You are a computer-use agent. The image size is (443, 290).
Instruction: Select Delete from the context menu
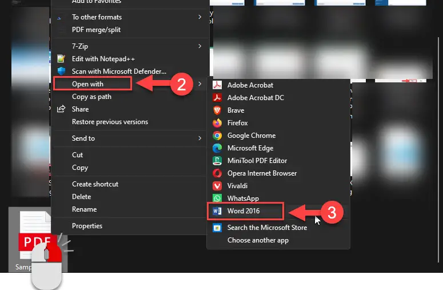[x=130, y=197]
